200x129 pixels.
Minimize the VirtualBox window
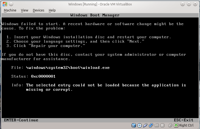pyautogui.click(x=183, y=4)
